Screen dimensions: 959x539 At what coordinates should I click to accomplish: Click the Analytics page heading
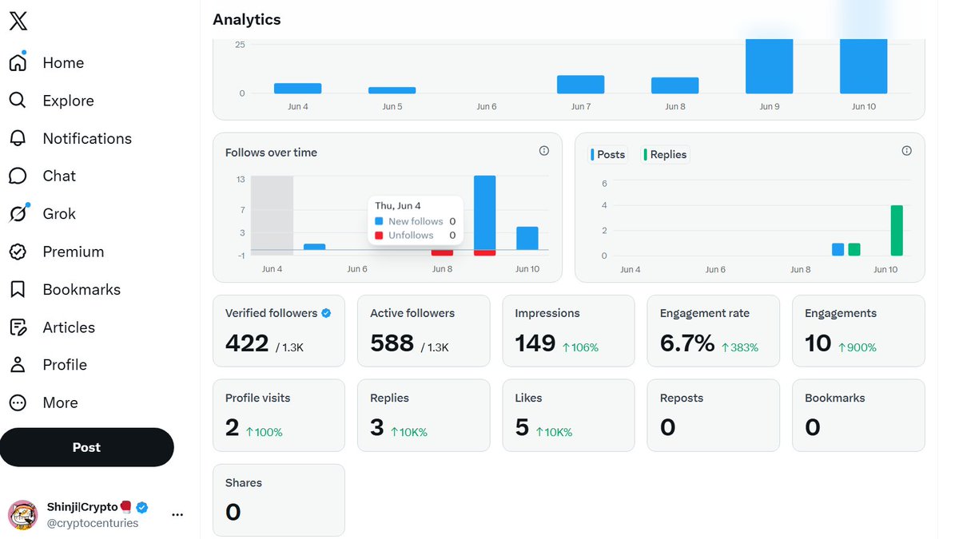tap(247, 19)
